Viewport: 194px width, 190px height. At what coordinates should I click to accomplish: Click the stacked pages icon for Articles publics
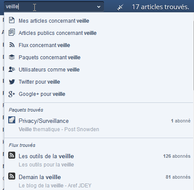pyautogui.click(x=12, y=32)
